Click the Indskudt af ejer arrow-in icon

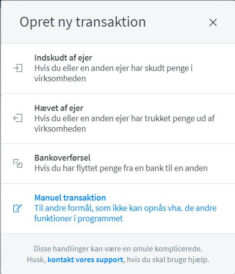tap(18, 68)
